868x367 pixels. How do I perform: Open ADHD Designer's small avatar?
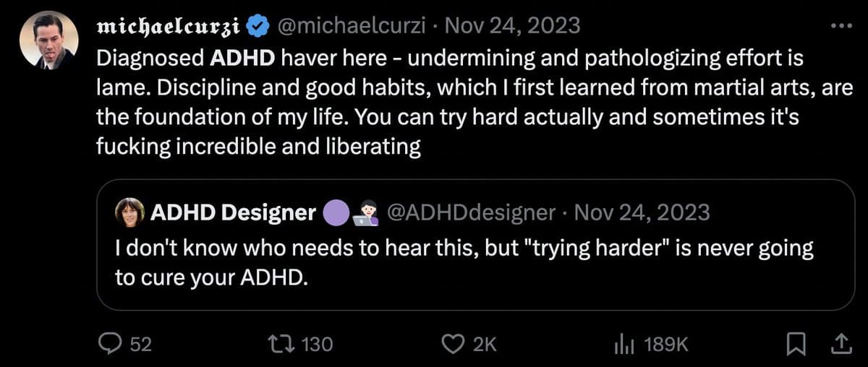coord(129,212)
